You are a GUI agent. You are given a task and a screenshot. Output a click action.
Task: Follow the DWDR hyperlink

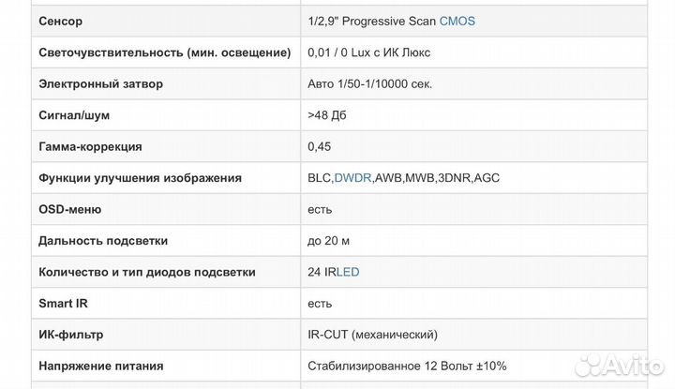[352, 178]
